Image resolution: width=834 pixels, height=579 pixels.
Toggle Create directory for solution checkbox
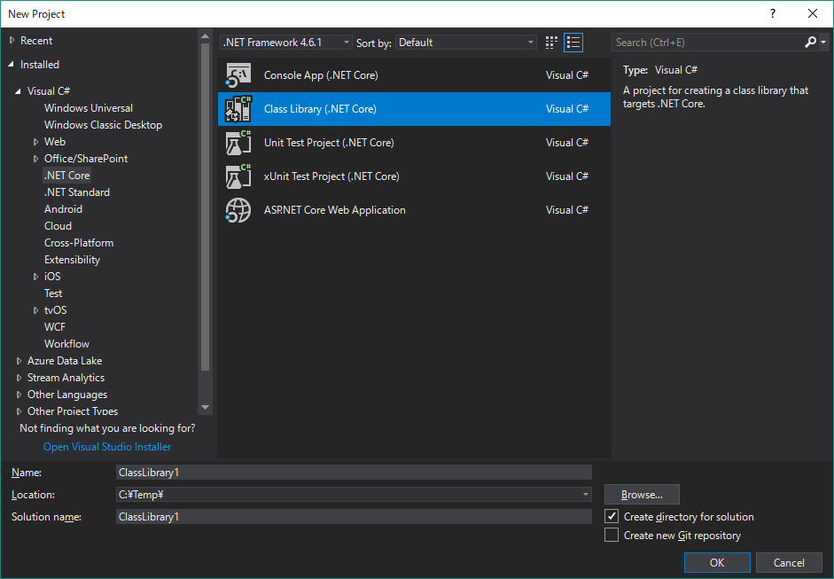tap(612, 516)
